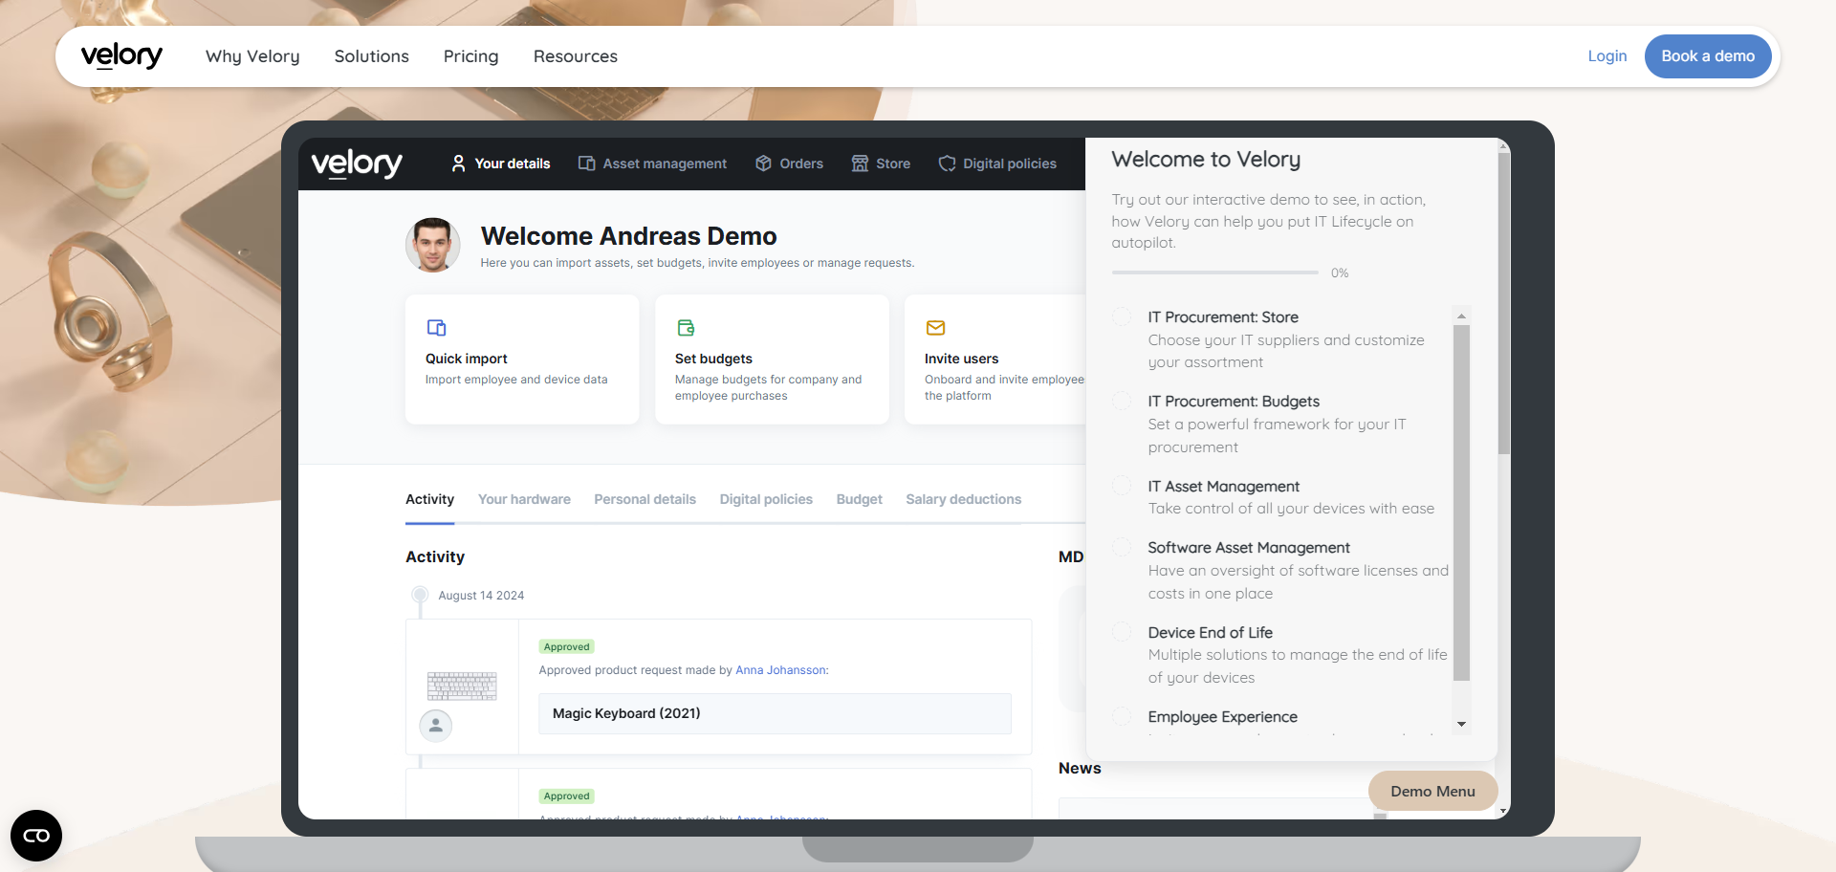Switch to Budget tab
Viewport: 1836px width, 872px height.
click(859, 499)
